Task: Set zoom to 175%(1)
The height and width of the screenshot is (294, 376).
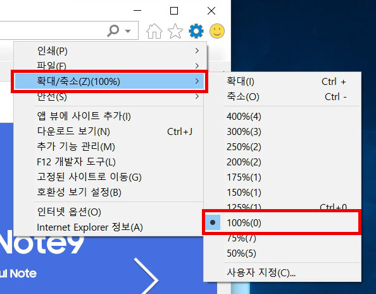Action: (x=282, y=177)
